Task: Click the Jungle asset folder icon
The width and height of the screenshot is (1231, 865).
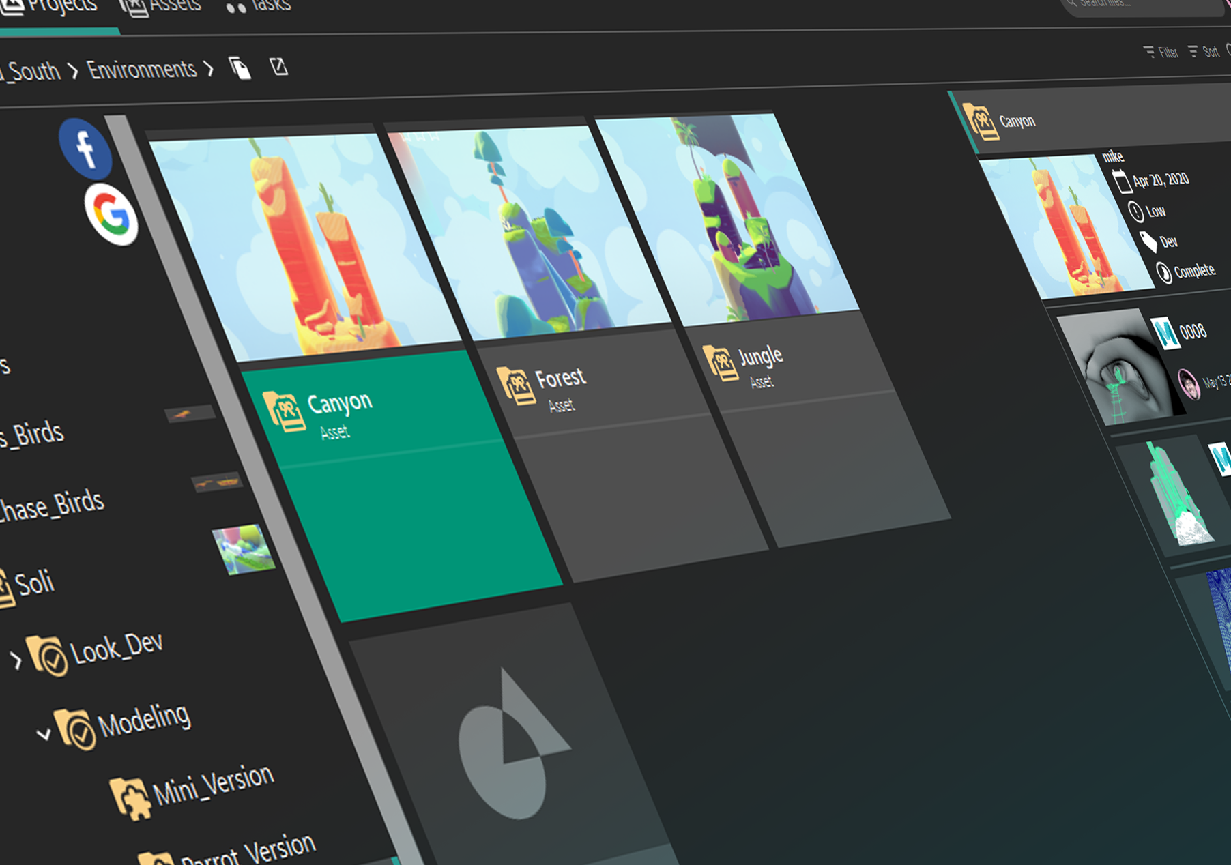Action: click(x=719, y=361)
